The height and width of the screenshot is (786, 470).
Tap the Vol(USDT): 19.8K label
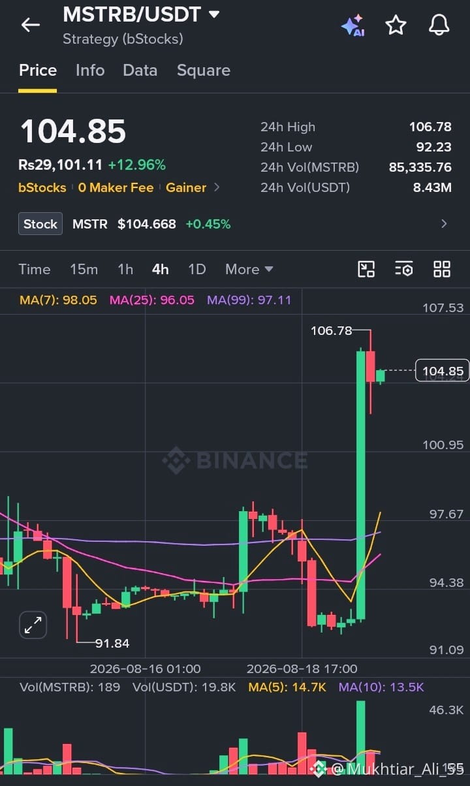point(184,687)
